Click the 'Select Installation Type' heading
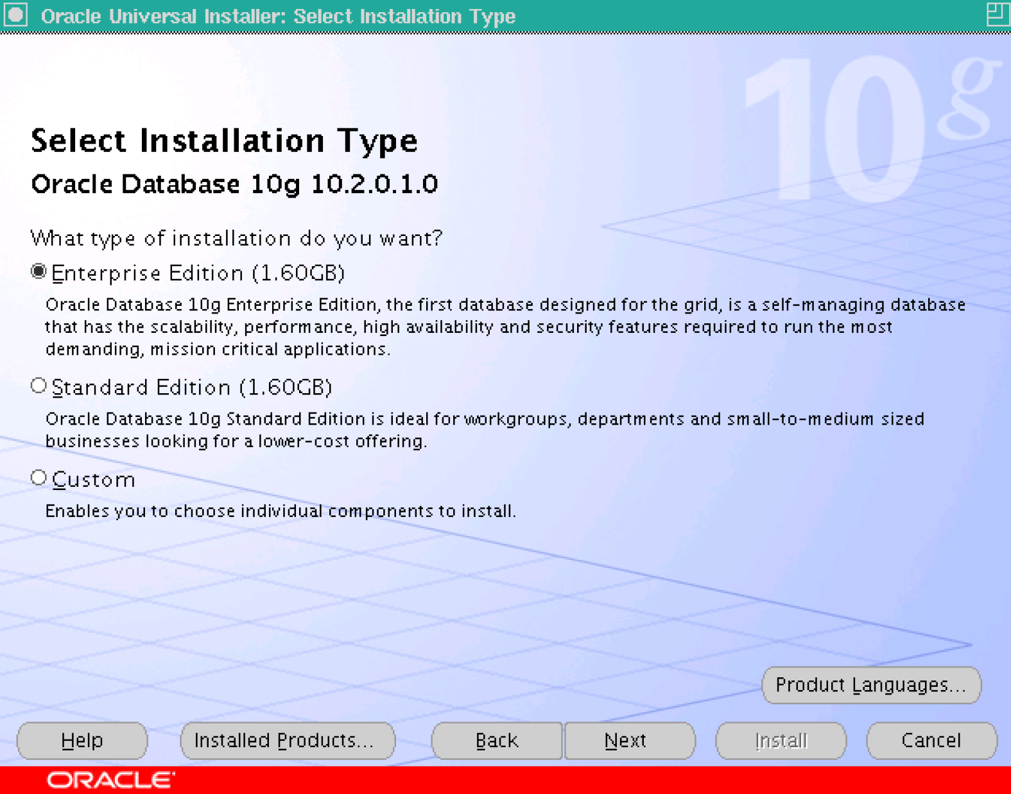The image size is (1011, 794). click(224, 141)
